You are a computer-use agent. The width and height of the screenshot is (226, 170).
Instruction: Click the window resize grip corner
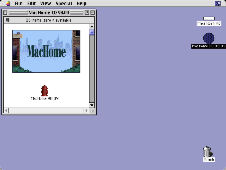(x=92, y=111)
